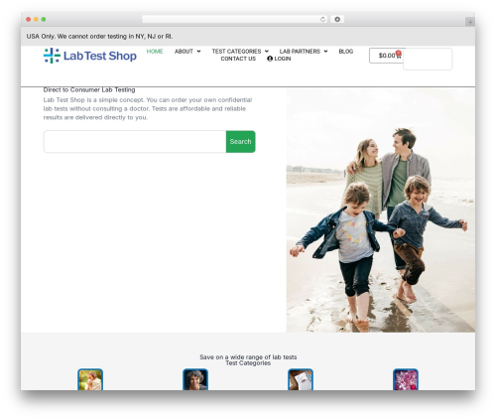Viewport: 496px width, 420px height.
Task: Click the family beach hero image
Action: pyautogui.click(x=381, y=210)
